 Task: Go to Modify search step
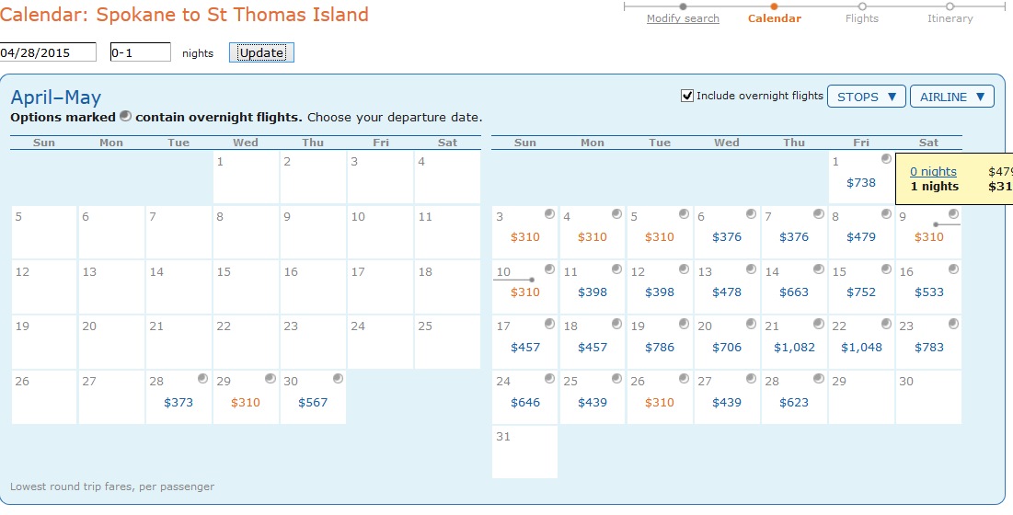pos(683,18)
